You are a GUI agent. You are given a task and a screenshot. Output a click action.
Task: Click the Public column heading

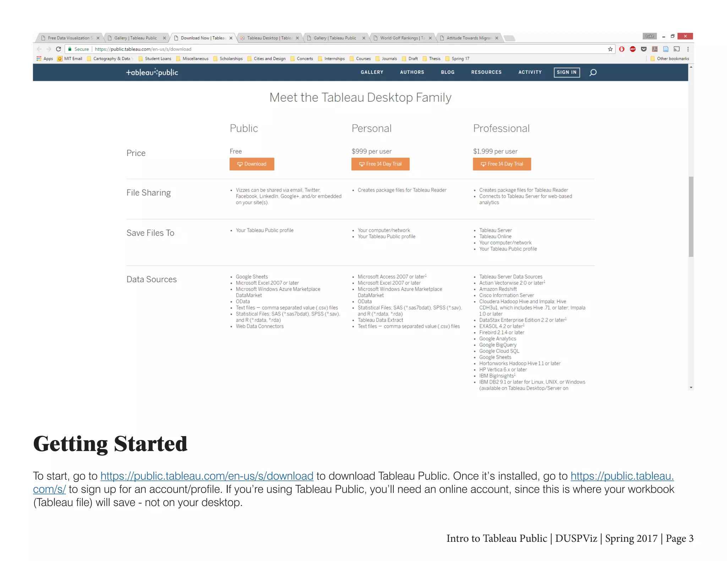click(x=244, y=128)
